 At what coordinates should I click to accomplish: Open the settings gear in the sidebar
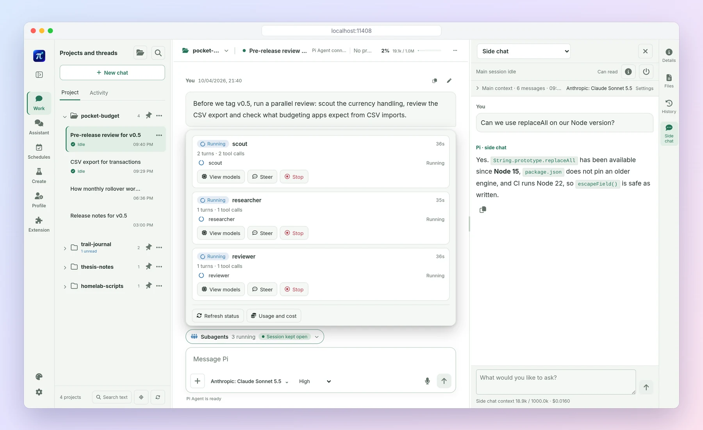[39, 392]
